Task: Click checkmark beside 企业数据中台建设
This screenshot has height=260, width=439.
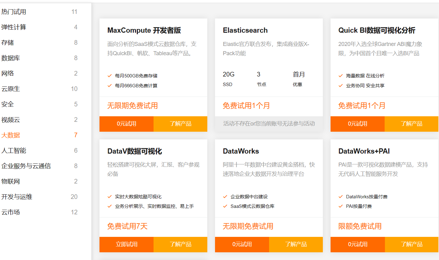Action: (x=225, y=196)
